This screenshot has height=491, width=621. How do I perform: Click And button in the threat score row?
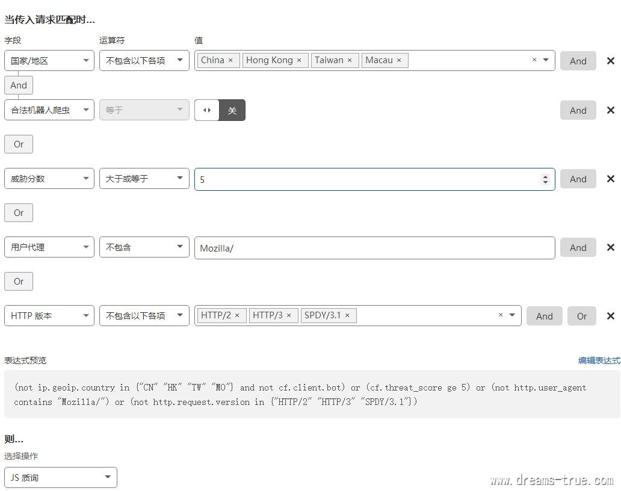tap(578, 179)
